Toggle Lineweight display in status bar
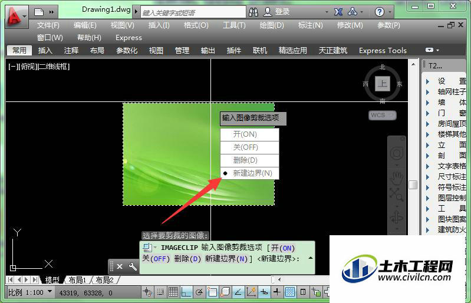 pos(277,292)
